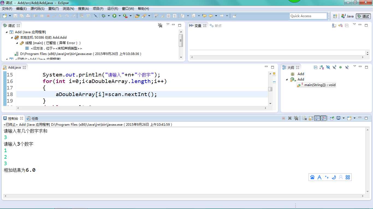The image size is (373, 209).
Task: Toggle Scroll Lock in Console toolbar
Action: [311, 118]
